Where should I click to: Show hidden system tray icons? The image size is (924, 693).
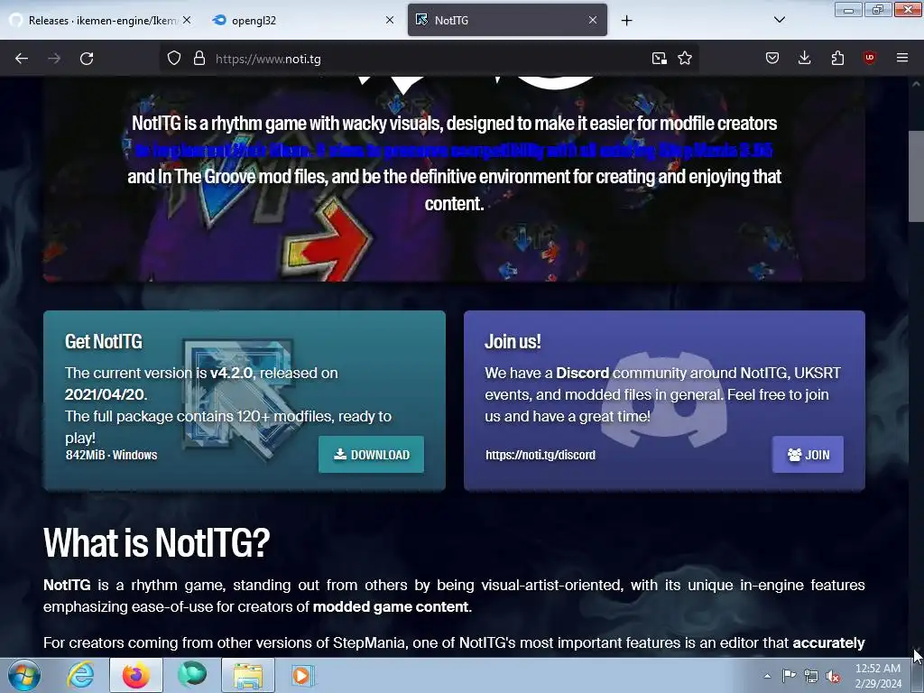pos(767,676)
